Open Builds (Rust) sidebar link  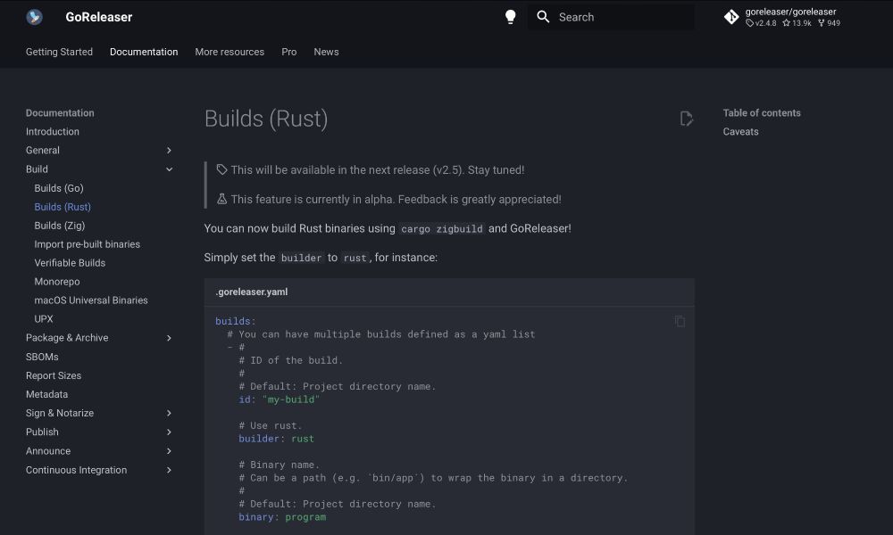(63, 207)
